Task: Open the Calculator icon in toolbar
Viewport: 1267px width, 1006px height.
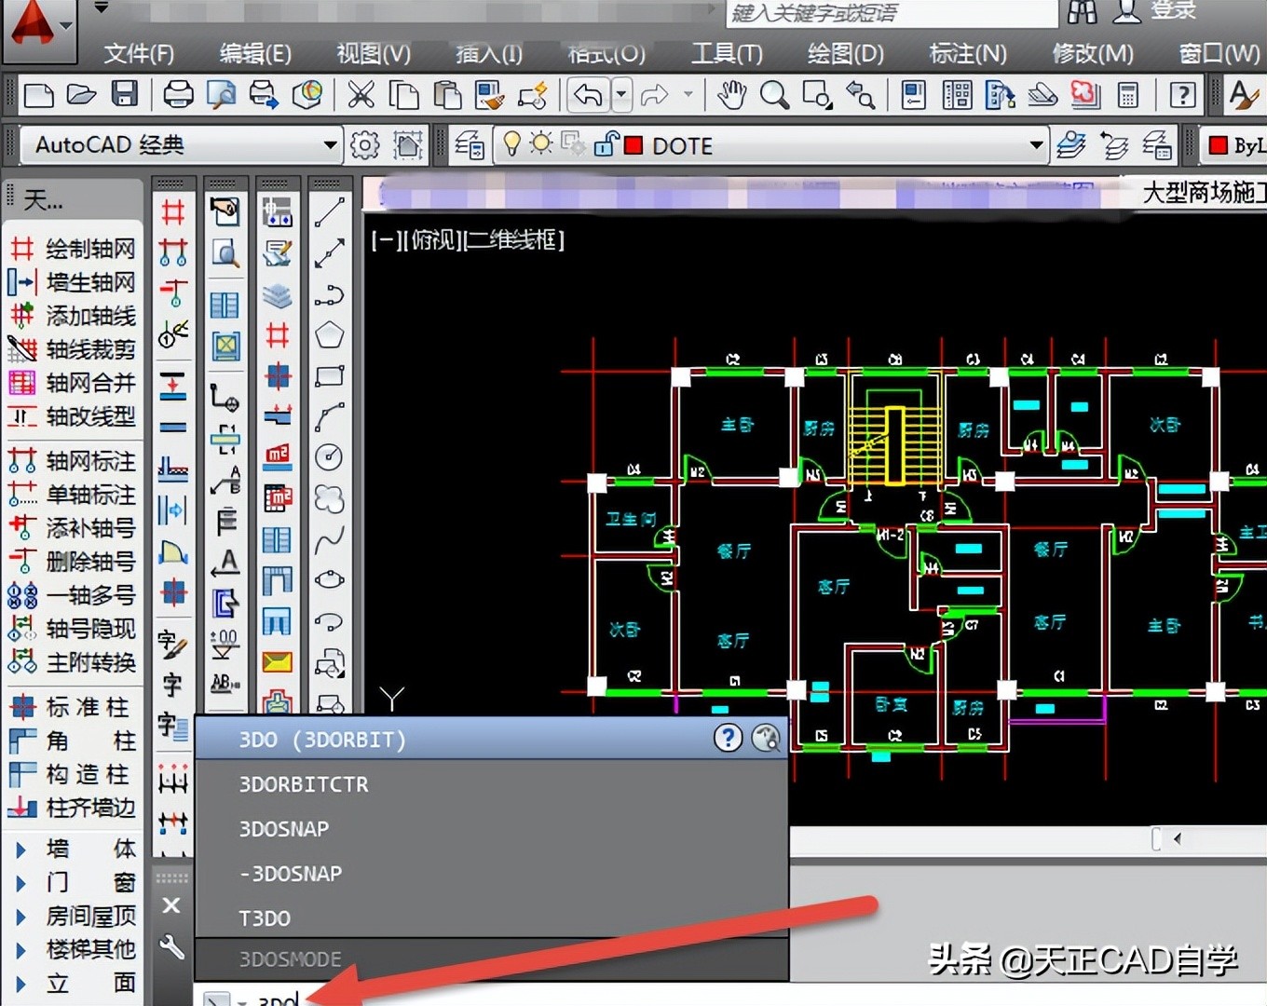Action: pos(1128,94)
